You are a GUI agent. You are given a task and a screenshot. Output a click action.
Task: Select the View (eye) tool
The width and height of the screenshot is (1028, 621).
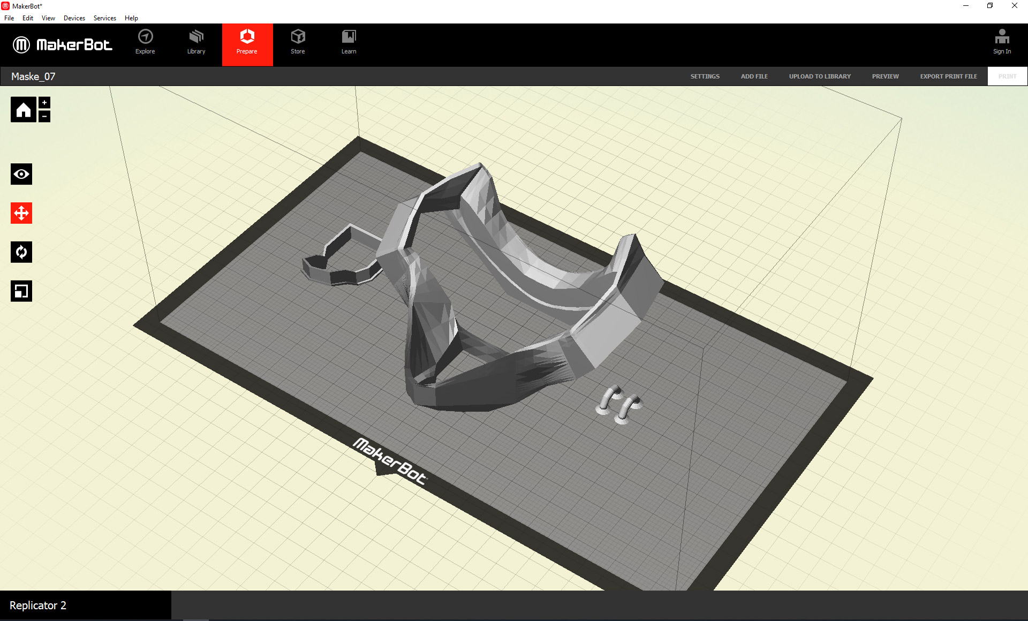coord(21,174)
